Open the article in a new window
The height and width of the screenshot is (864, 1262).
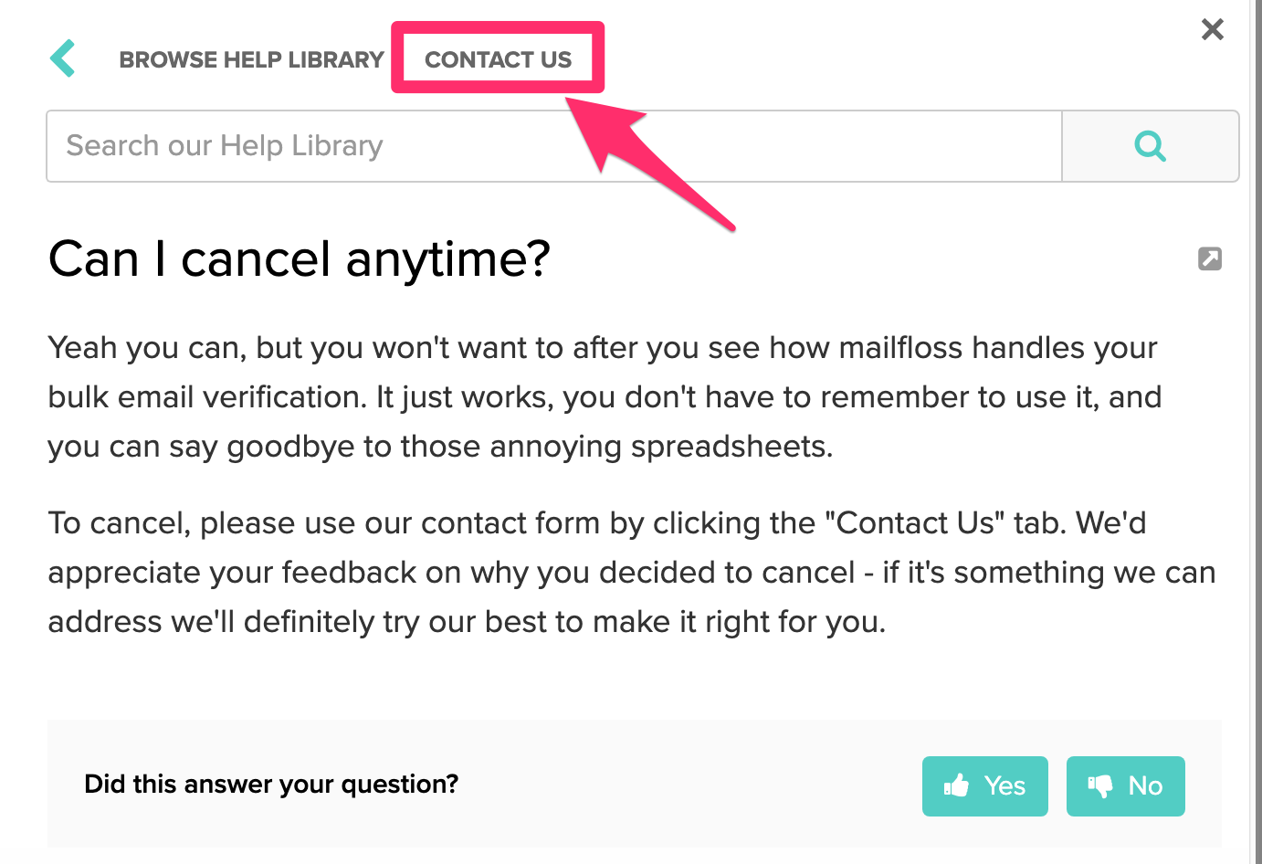click(x=1210, y=258)
